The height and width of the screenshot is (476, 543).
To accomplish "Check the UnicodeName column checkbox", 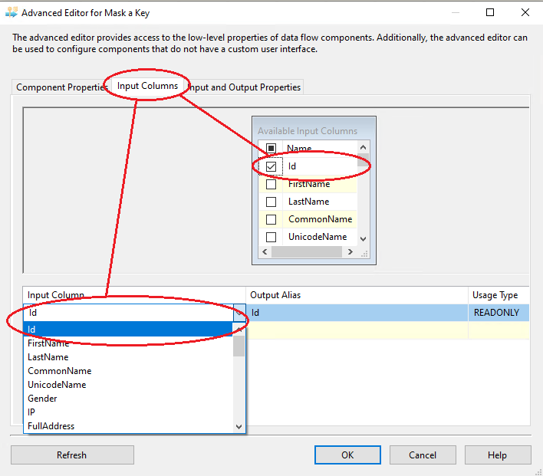I will coord(271,237).
